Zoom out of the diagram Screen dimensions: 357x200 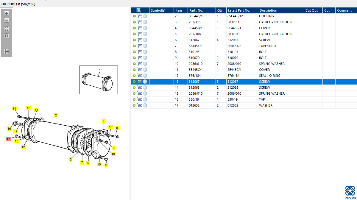point(6,21)
